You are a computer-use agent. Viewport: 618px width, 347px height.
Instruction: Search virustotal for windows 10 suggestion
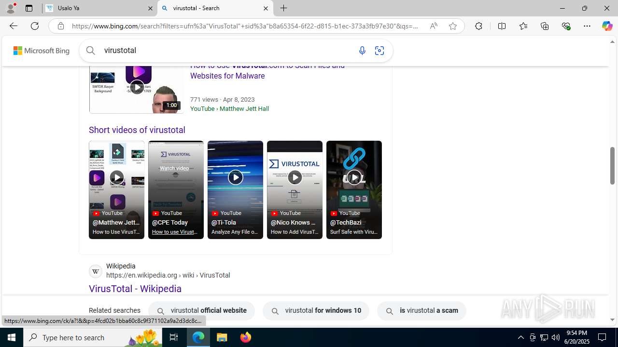(x=316, y=311)
